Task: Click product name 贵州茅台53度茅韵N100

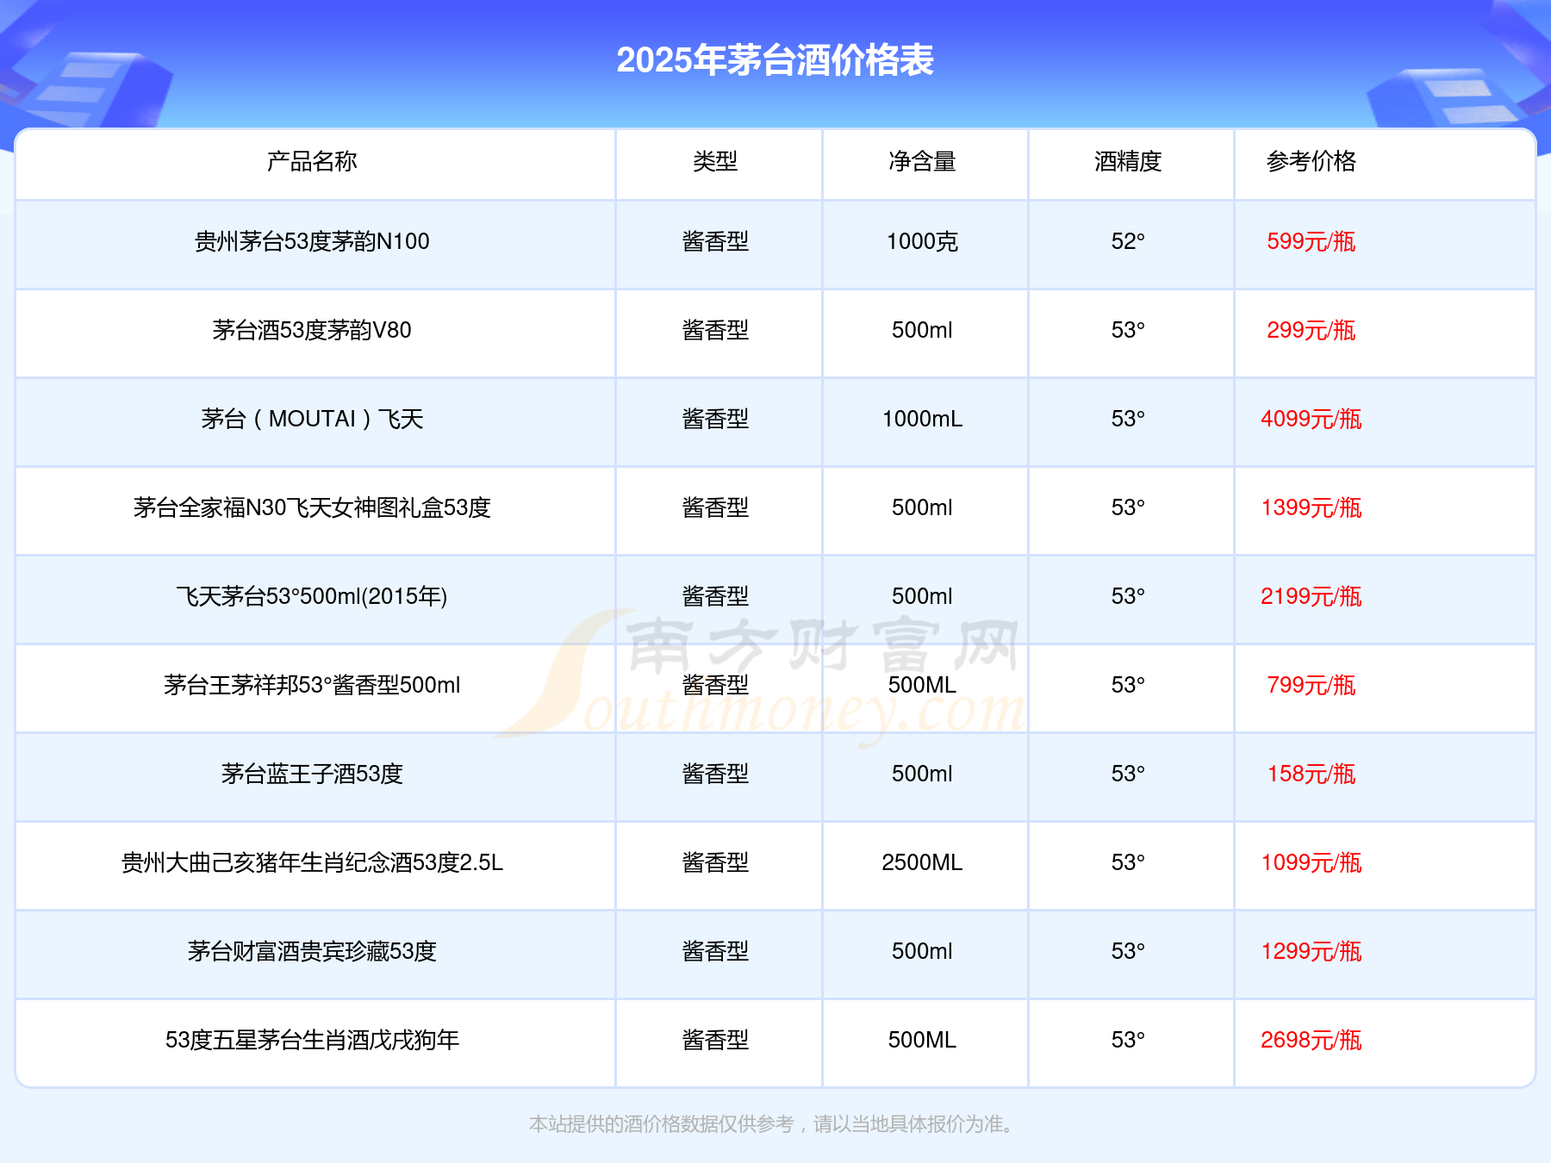Action: 312,241
